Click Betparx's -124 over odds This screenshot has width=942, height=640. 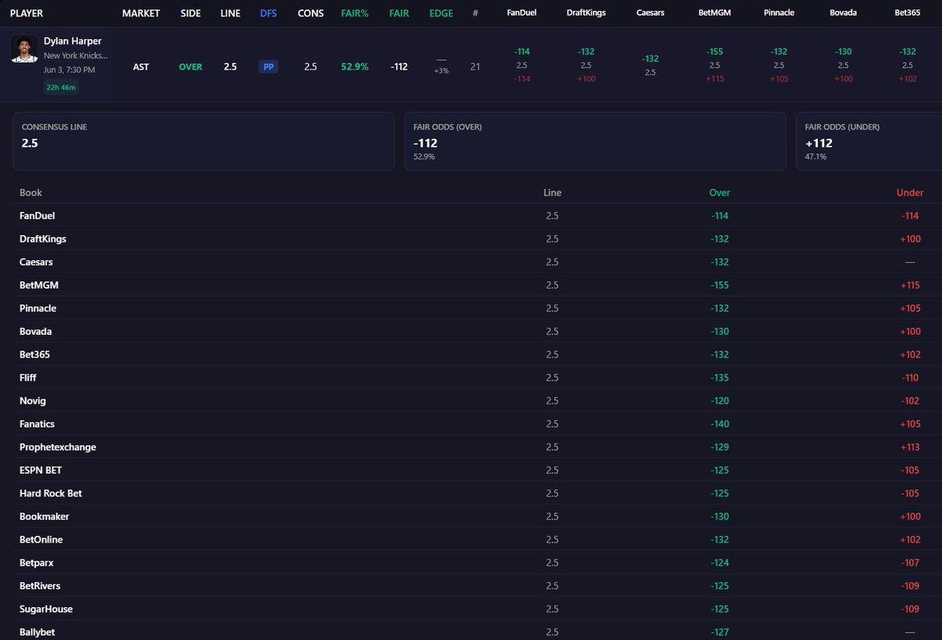[719, 562]
